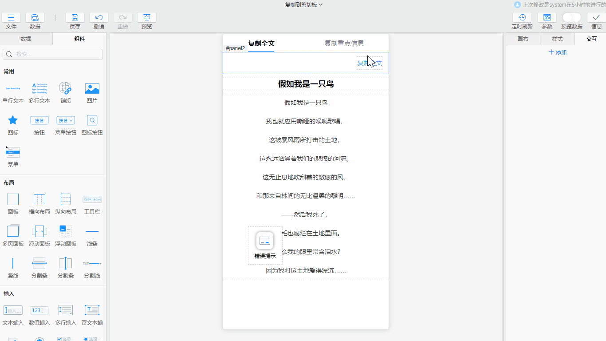The image size is (606, 341).
Task: Switch to the Data (数据) left panel tab
Action: [26, 39]
